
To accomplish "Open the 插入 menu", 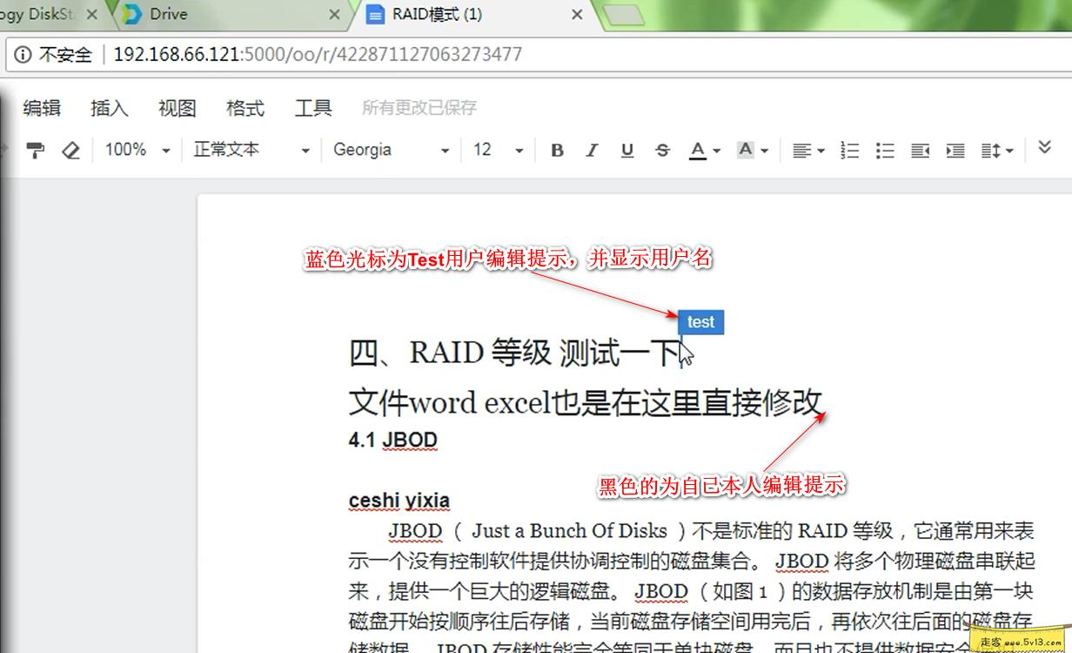I will (x=109, y=107).
